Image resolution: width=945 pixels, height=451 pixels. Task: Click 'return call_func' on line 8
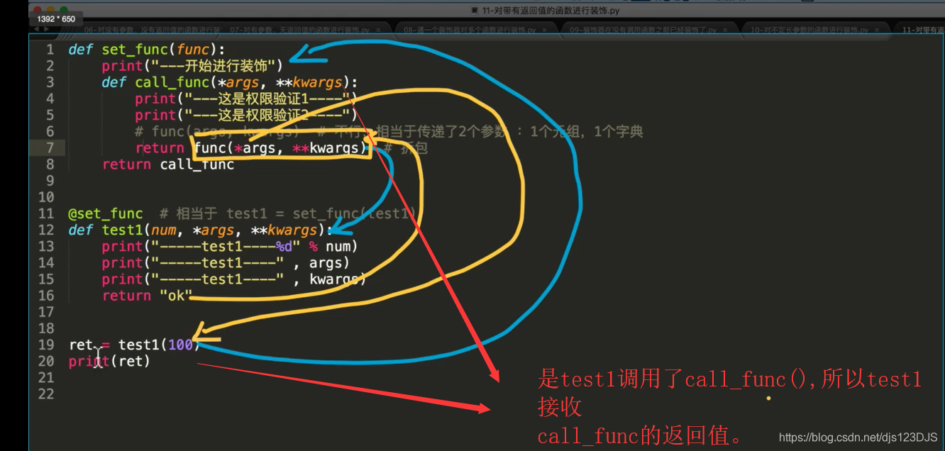pos(168,165)
